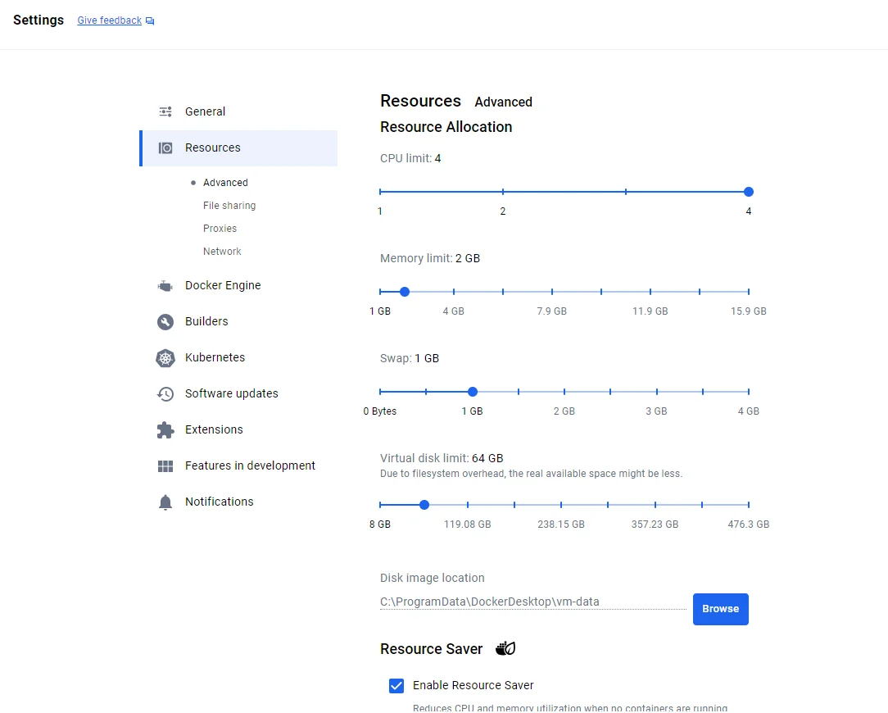Select Proxies from the sidebar
This screenshot has height=713, width=888.
coord(220,228)
